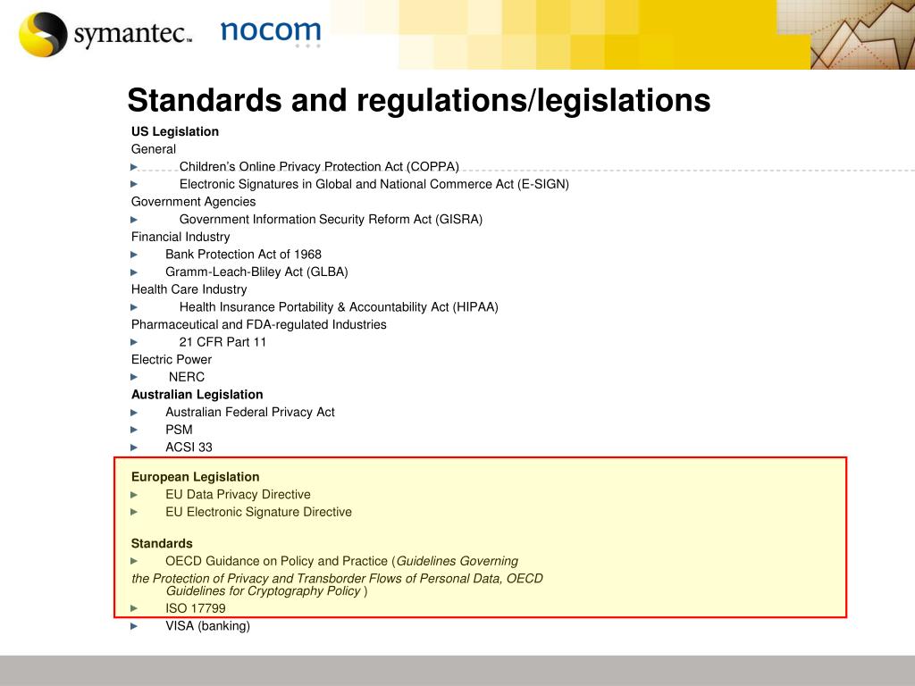Select the 'VISA (banking)' item
Image resolution: width=915 pixels, height=686 pixels.
point(207,626)
